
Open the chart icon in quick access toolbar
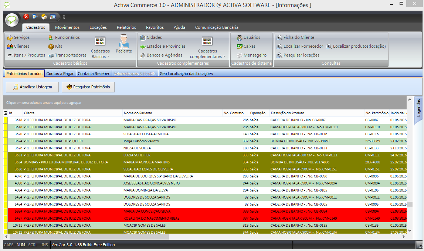pyautogui.click(x=53, y=17)
